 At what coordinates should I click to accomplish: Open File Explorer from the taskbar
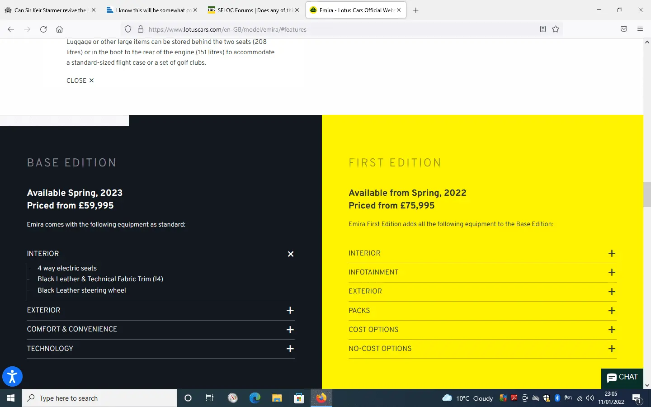point(277,398)
